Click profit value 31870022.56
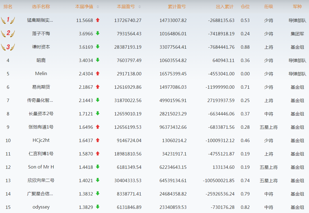Viewport: 309px width, 213px height. (128, 100)
